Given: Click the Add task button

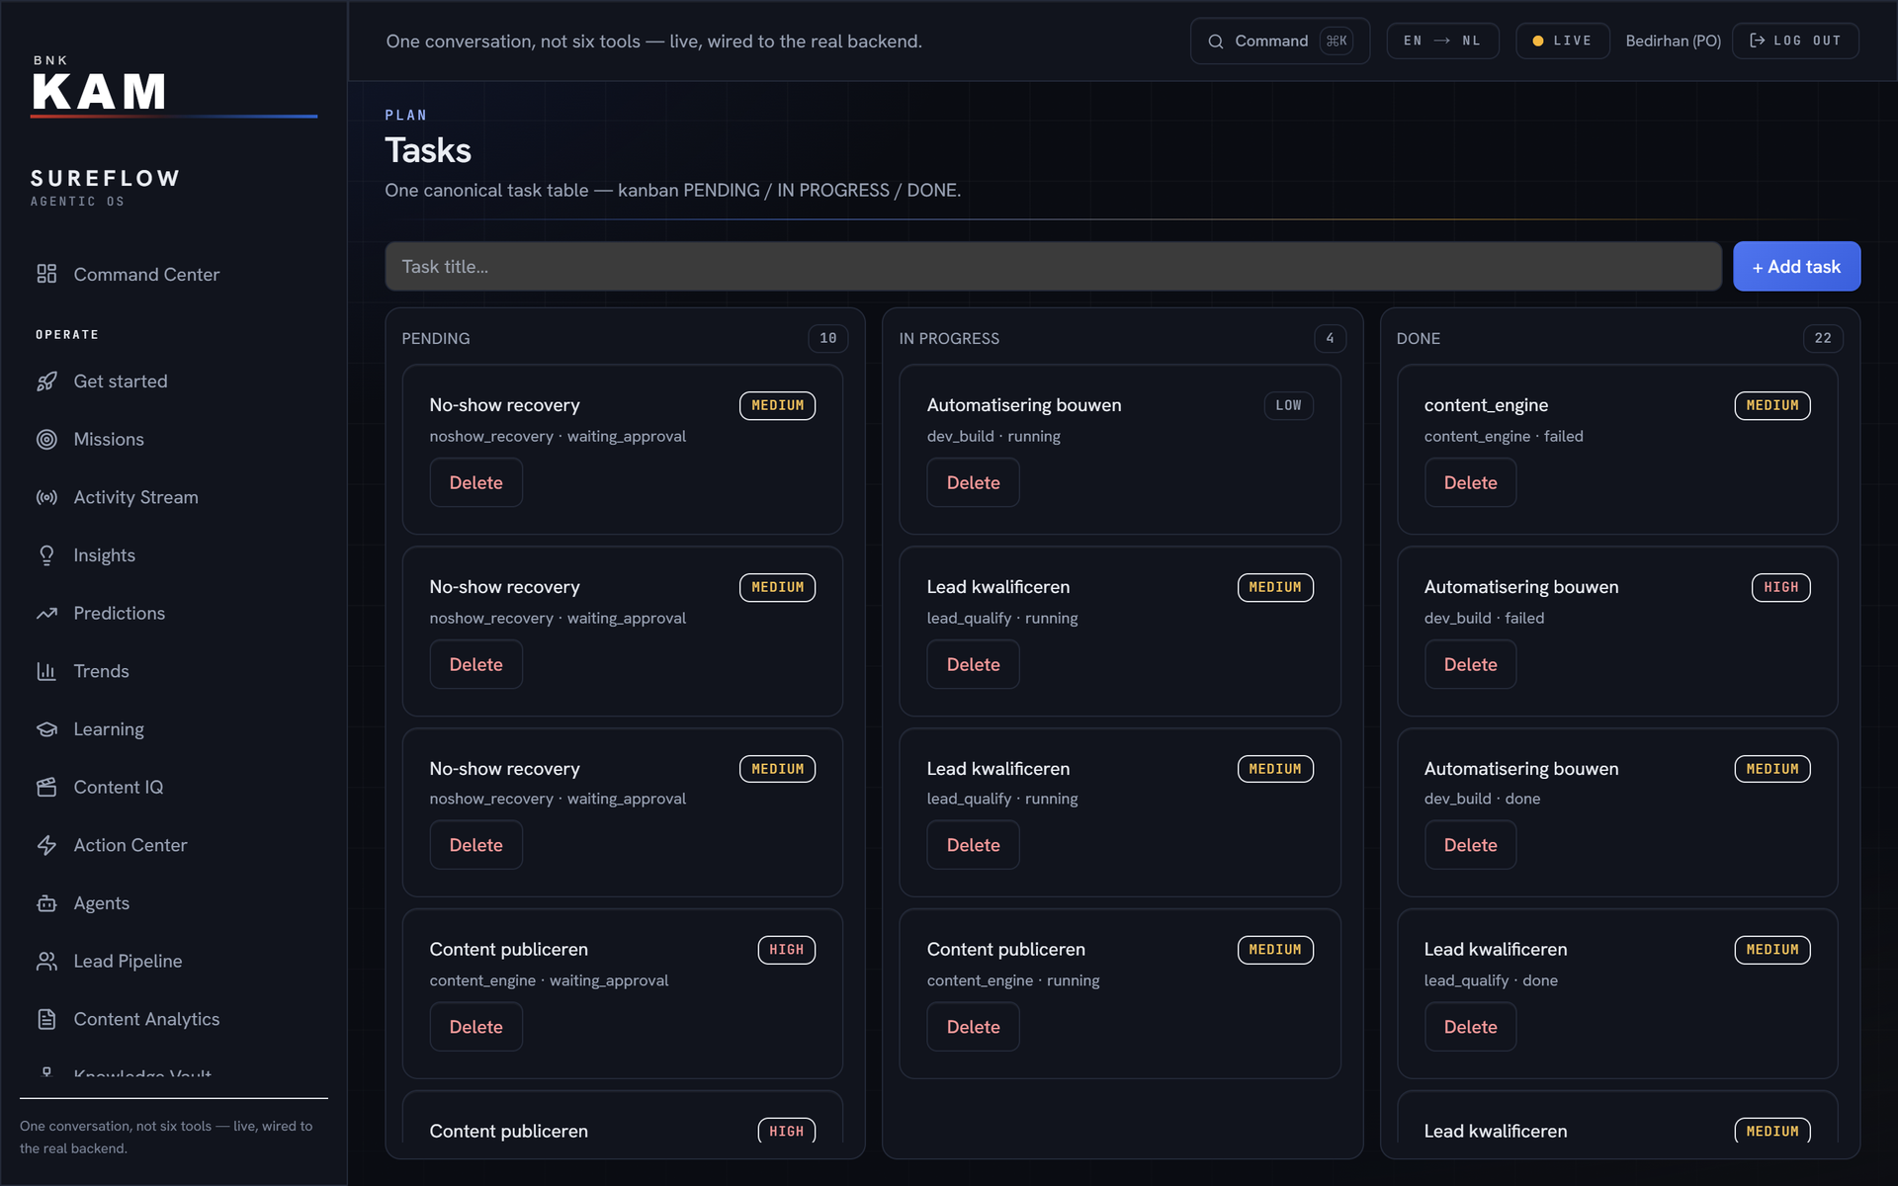Looking at the screenshot, I should click(1796, 267).
